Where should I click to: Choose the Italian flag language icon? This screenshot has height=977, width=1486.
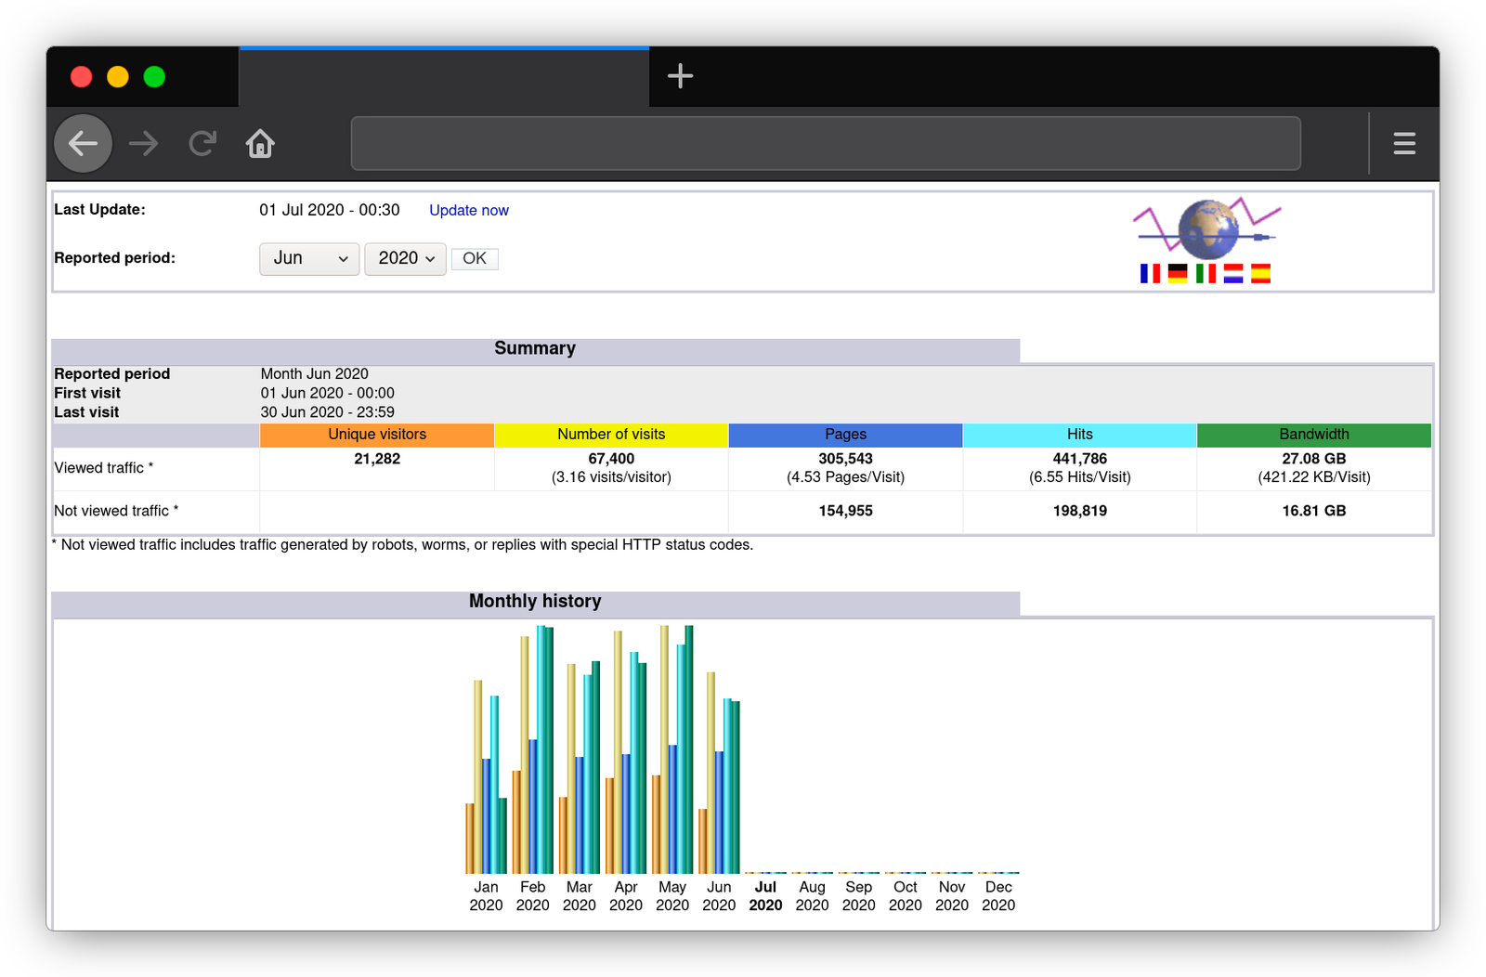(x=1205, y=273)
